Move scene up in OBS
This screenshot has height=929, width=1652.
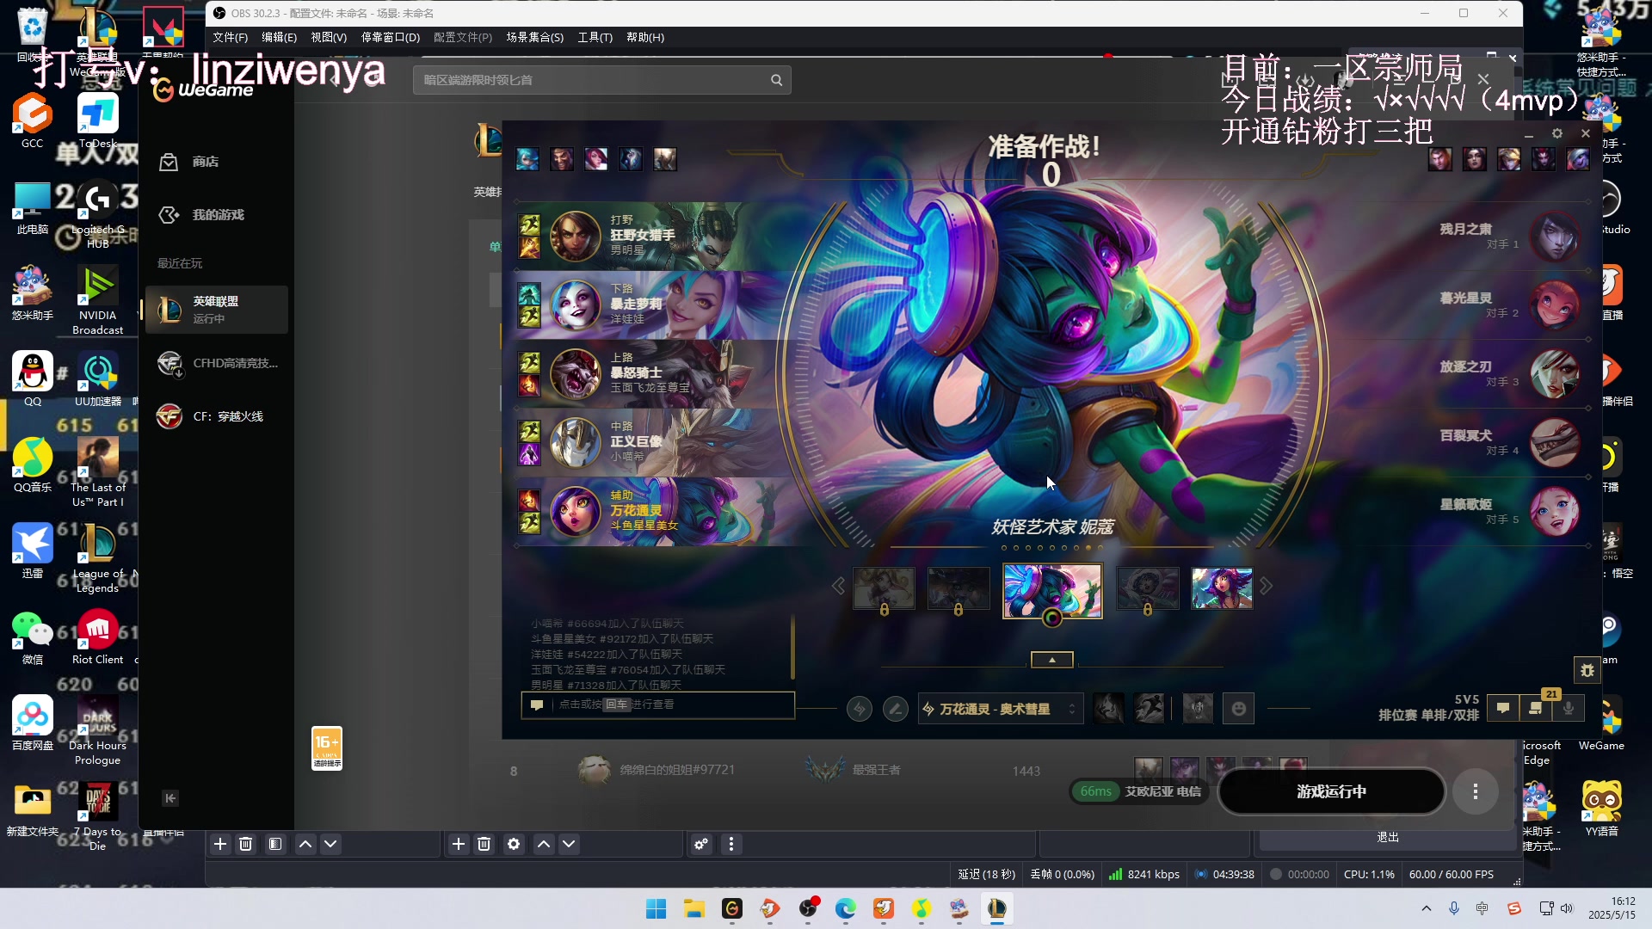(305, 844)
